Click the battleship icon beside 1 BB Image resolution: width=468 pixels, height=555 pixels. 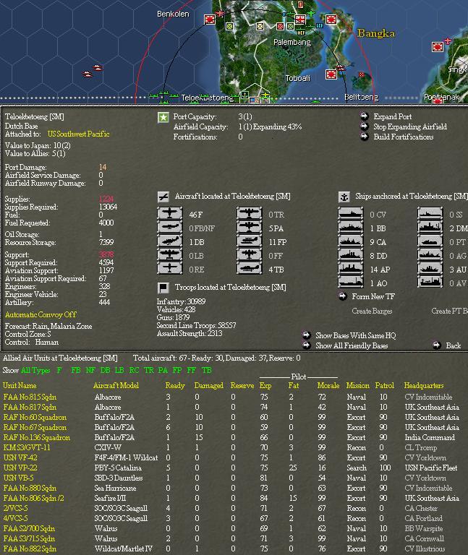tap(350, 227)
